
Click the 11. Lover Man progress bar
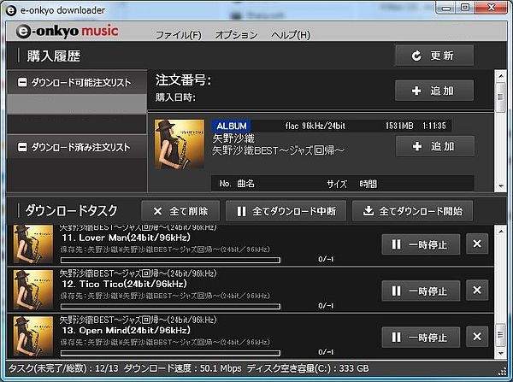[170, 261]
